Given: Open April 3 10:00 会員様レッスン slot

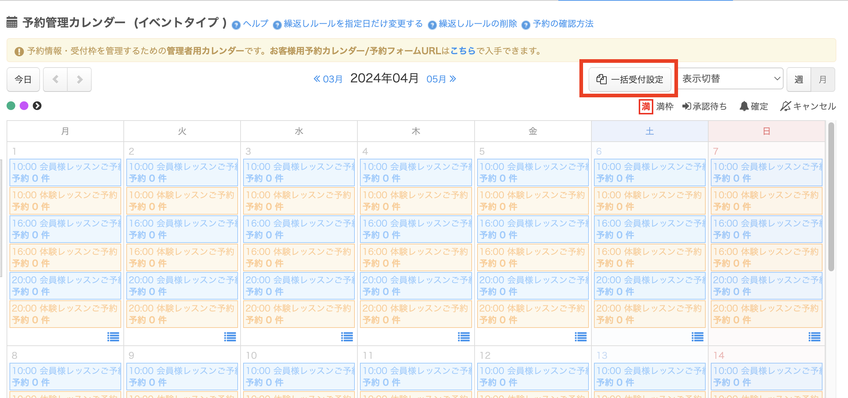Looking at the screenshot, I should click(x=299, y=172).
